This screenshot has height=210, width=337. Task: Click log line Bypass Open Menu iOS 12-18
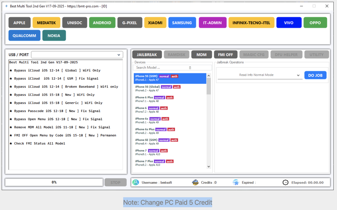point(56,119)
